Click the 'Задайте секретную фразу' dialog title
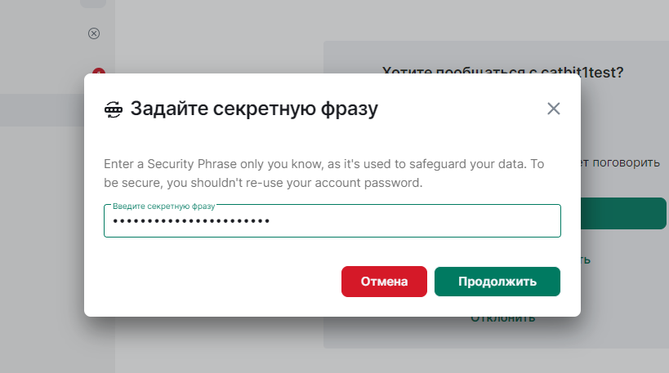 point(254,109)
